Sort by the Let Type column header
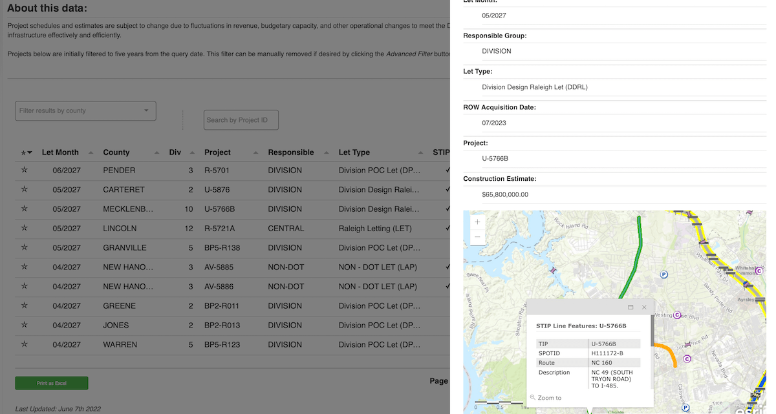The image size is (776, 414). pos(354,152)
